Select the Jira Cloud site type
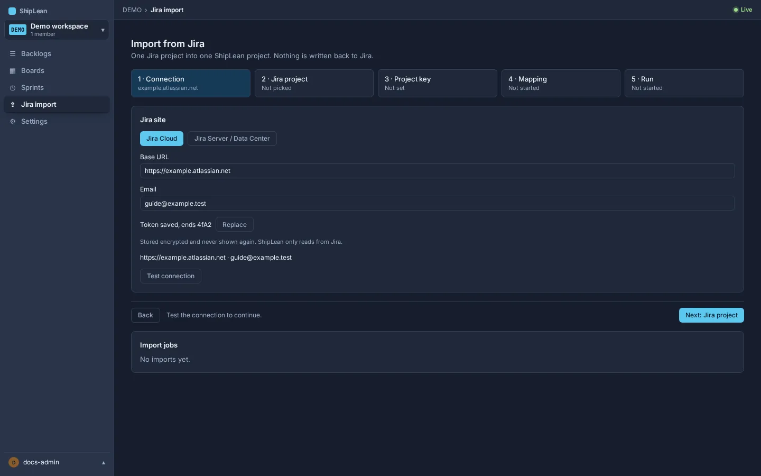The height and width of the screenshot is (476, 761). point(162,139)
